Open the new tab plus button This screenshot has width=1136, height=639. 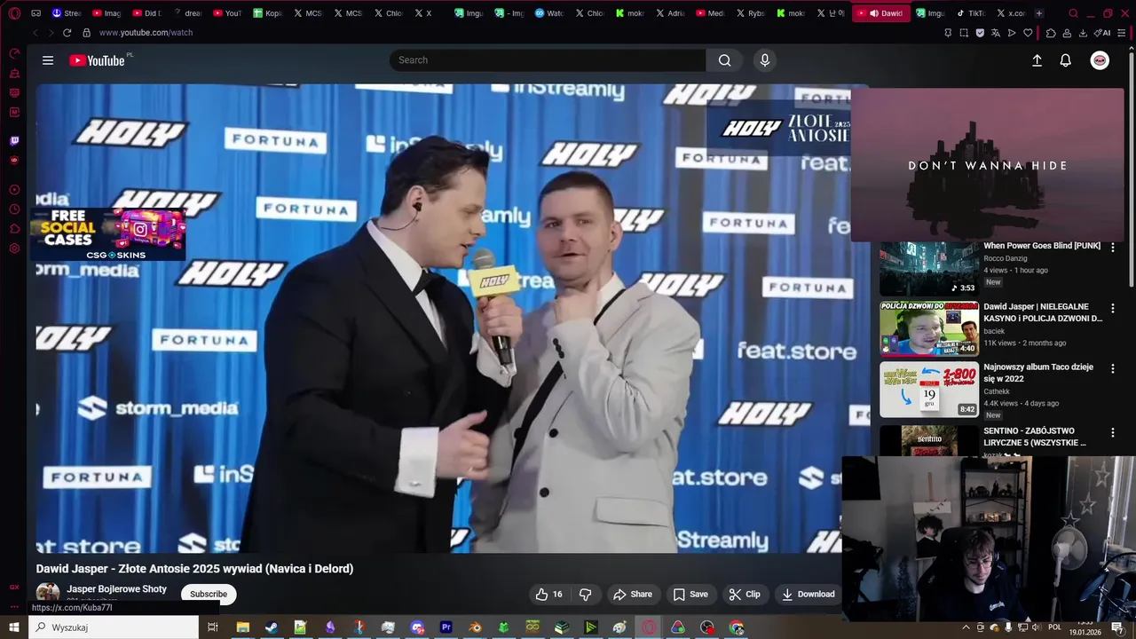point(1039,13)
